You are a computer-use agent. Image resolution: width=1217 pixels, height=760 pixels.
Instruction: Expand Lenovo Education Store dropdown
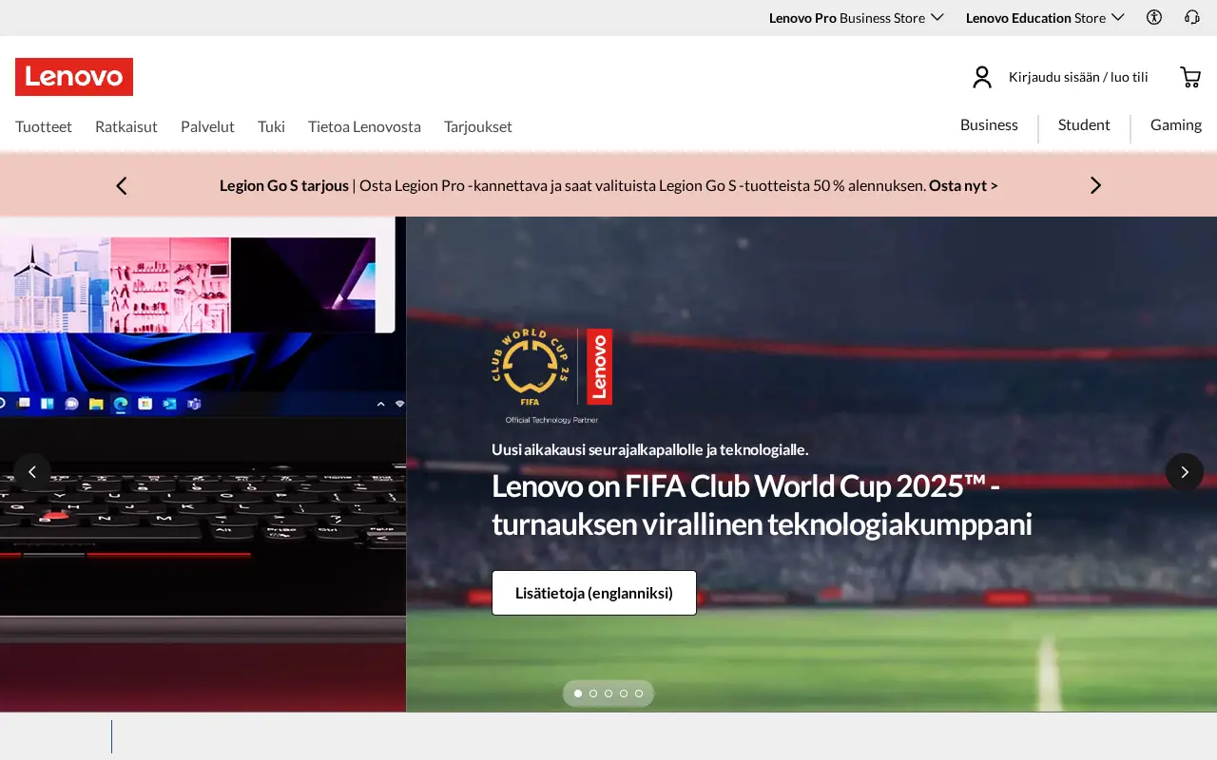(1045, 17)
